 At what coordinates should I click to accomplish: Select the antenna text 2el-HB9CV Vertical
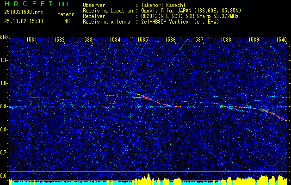(x=165, y=22)
